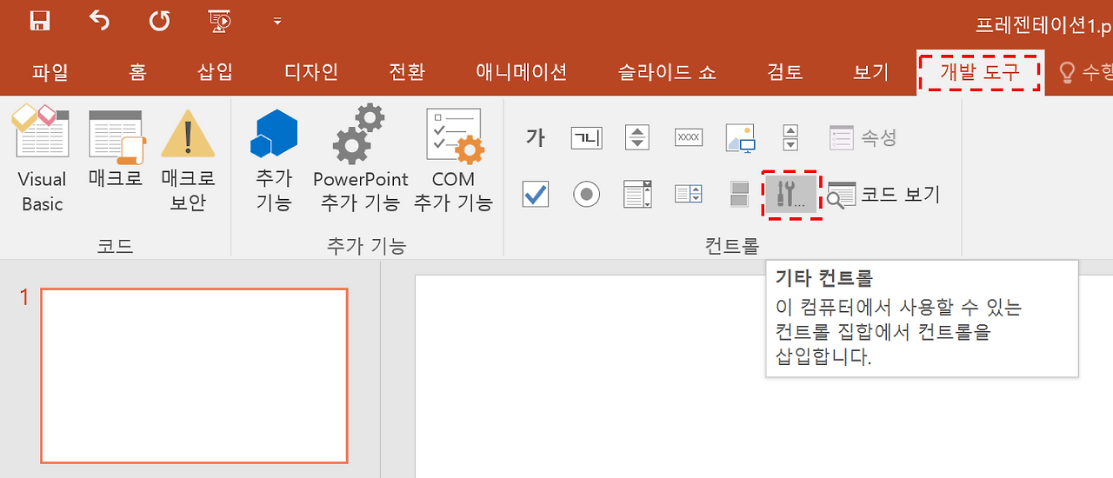Switch to the 홈 tab
1113x478 pixels.
[x=137, y=72]
